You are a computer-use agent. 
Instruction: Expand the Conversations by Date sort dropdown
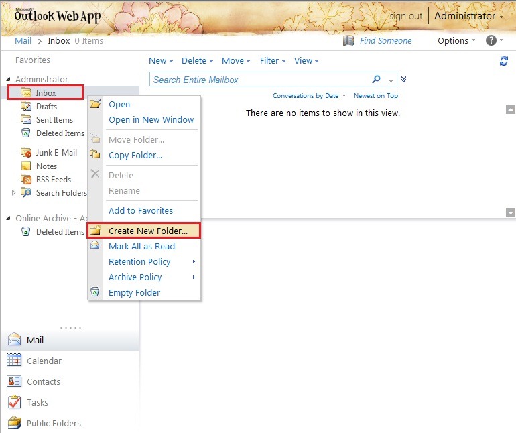coord(309,96)
